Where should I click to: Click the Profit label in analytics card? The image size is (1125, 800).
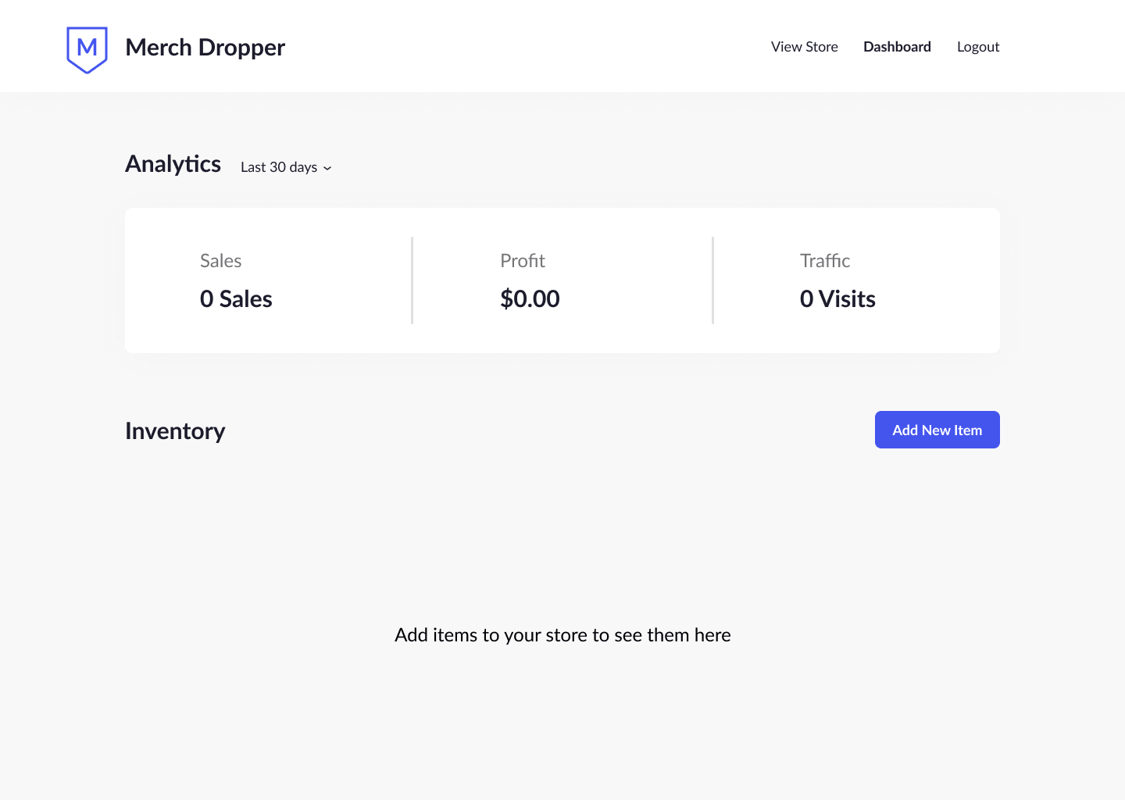tap(522, 261)
